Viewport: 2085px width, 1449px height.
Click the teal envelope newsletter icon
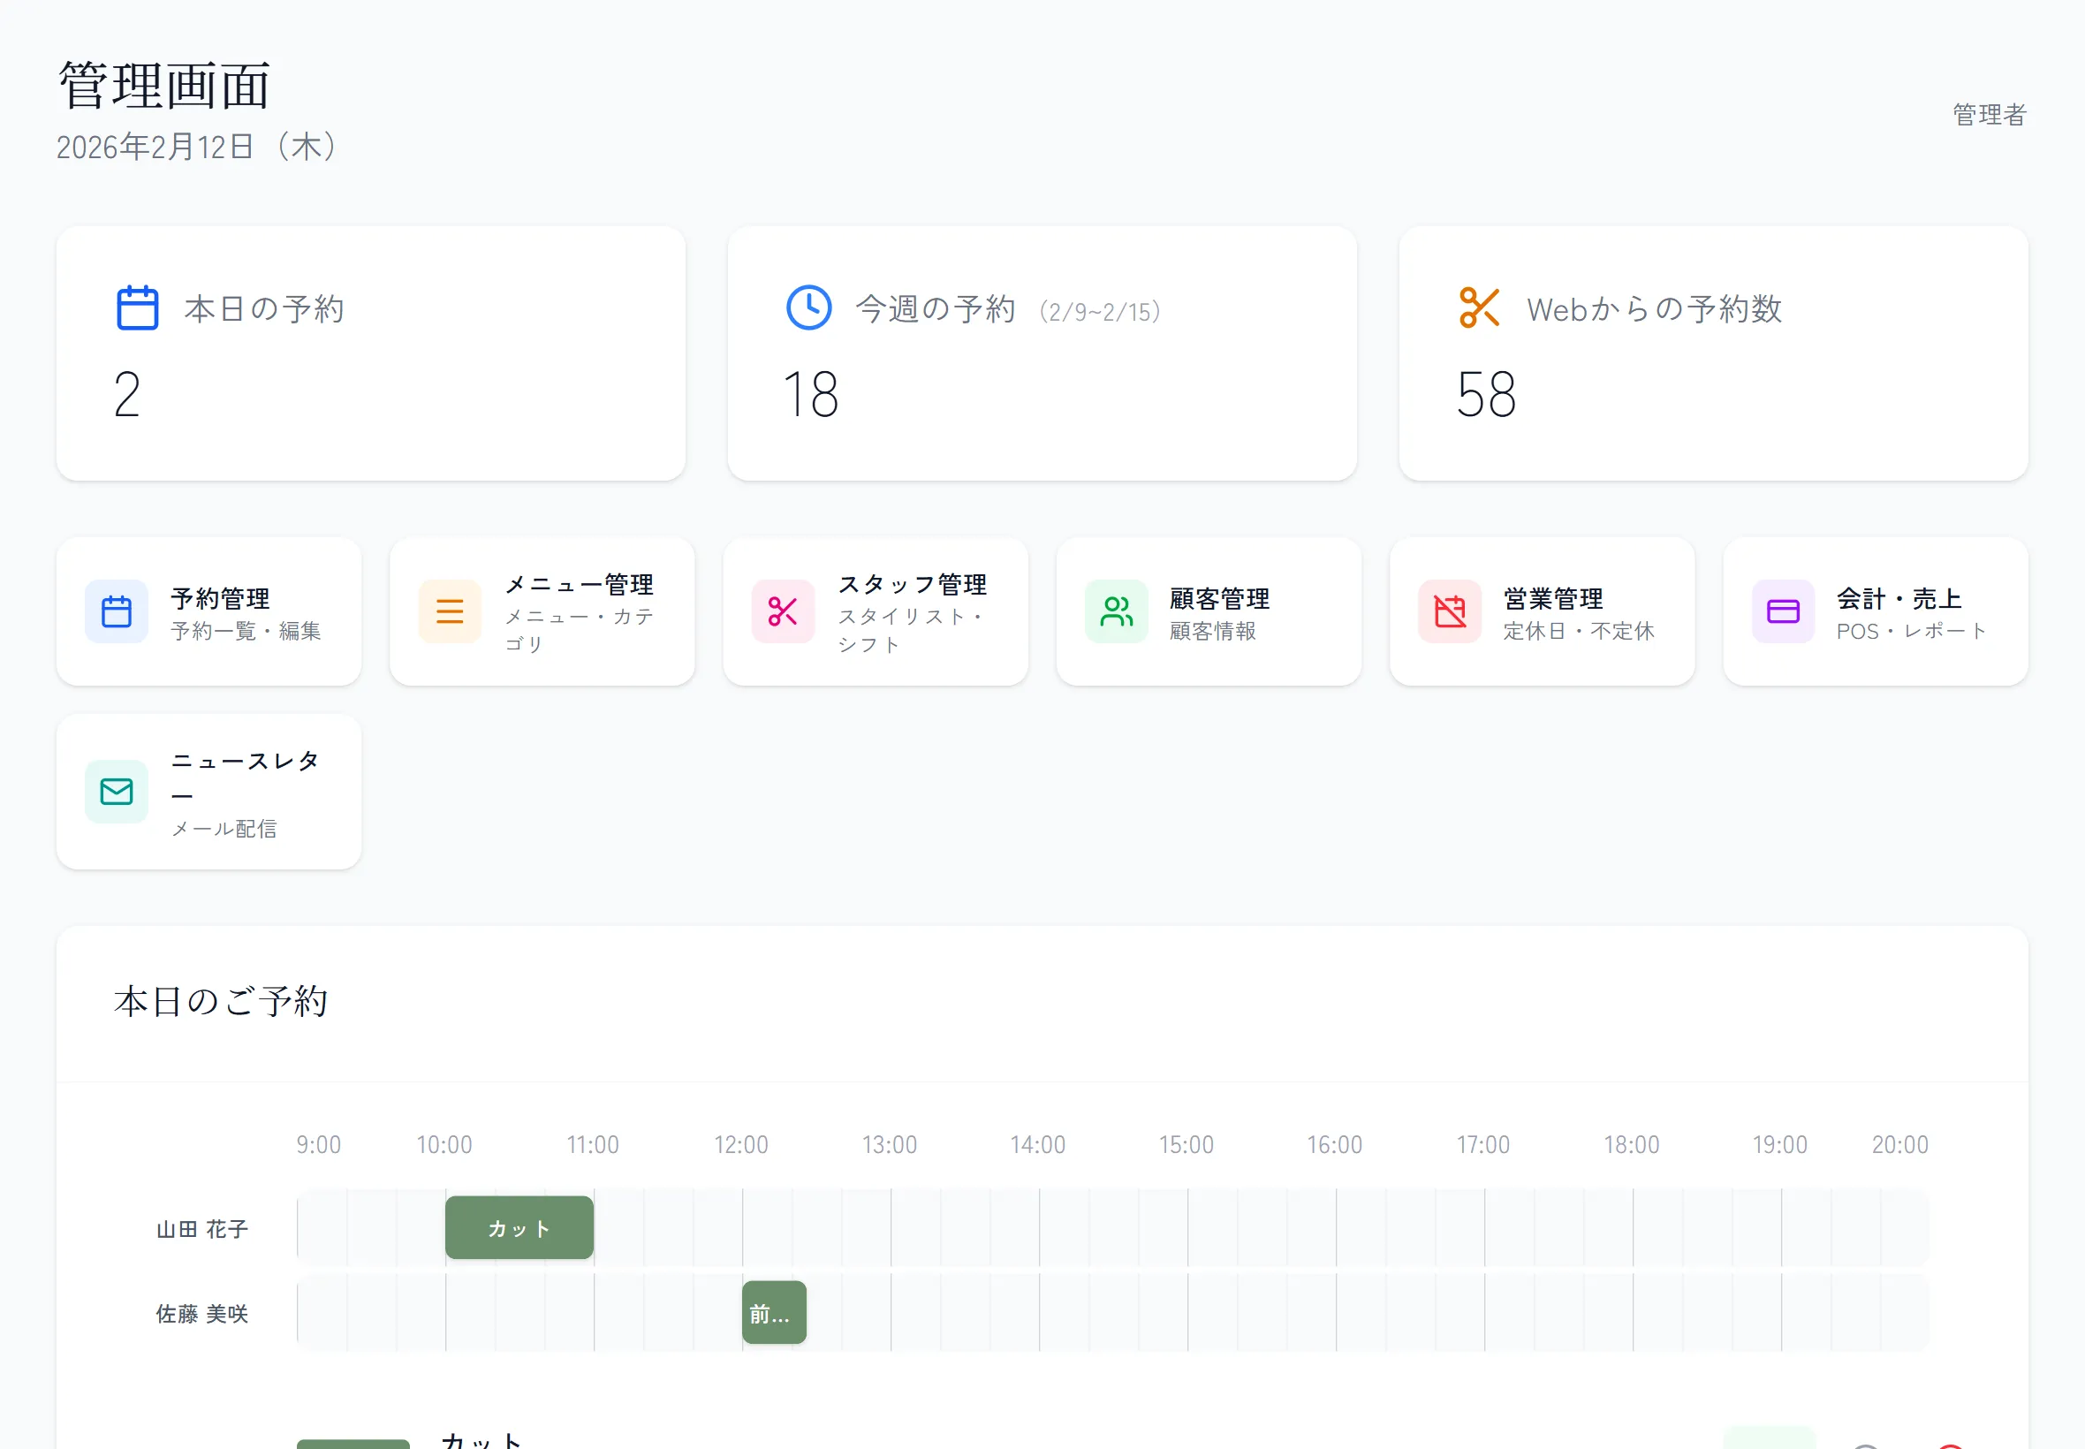117,792
